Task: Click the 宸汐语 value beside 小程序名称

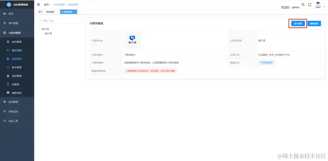Action: click(x=262, y=41)
